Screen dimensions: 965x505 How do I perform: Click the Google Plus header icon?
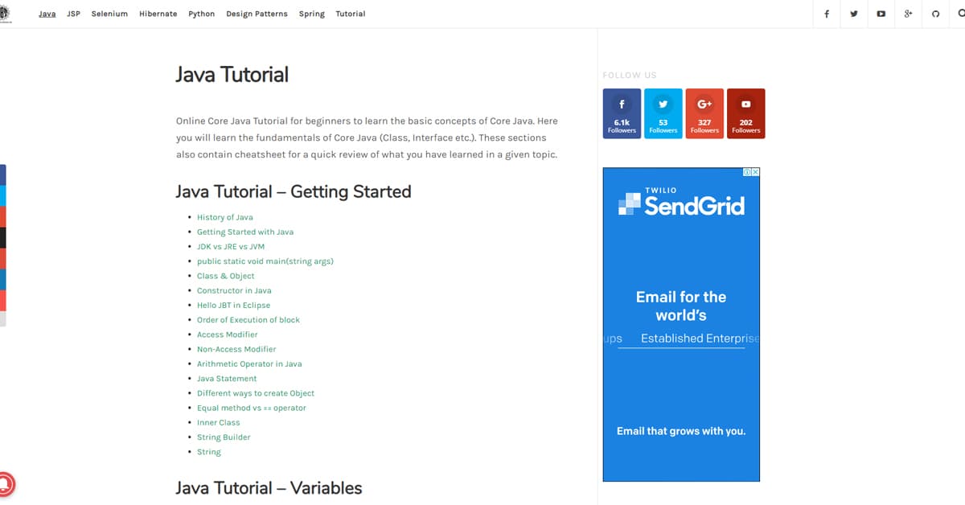pyautogui.click(x=908, y=14)
